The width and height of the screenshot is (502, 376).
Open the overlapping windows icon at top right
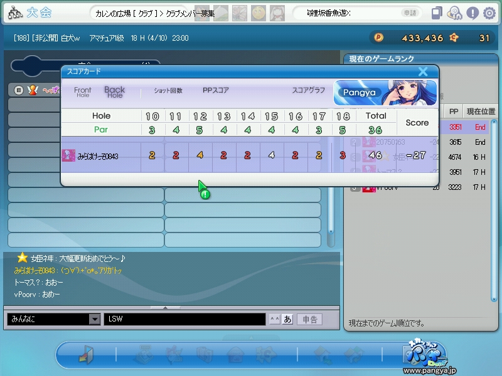coord(437,13)
